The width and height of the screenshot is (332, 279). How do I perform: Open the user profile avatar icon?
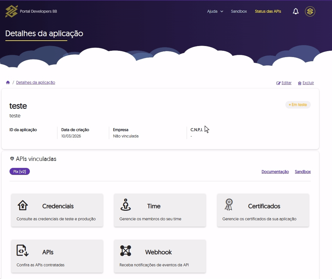click(x=310, y=11)
